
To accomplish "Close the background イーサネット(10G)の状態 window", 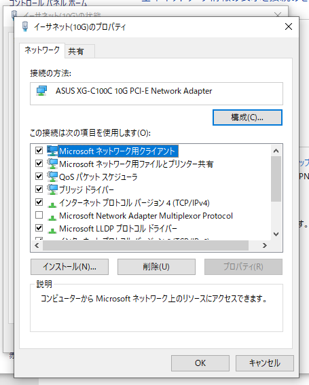I will point(278,15).
